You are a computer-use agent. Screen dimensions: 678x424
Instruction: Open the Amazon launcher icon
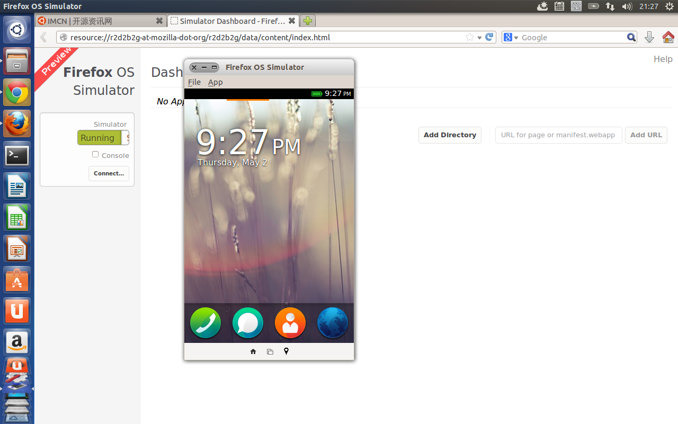tap(17, 342)
